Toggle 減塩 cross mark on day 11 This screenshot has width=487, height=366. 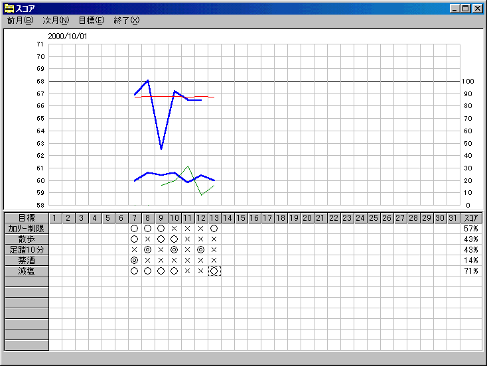187,271
